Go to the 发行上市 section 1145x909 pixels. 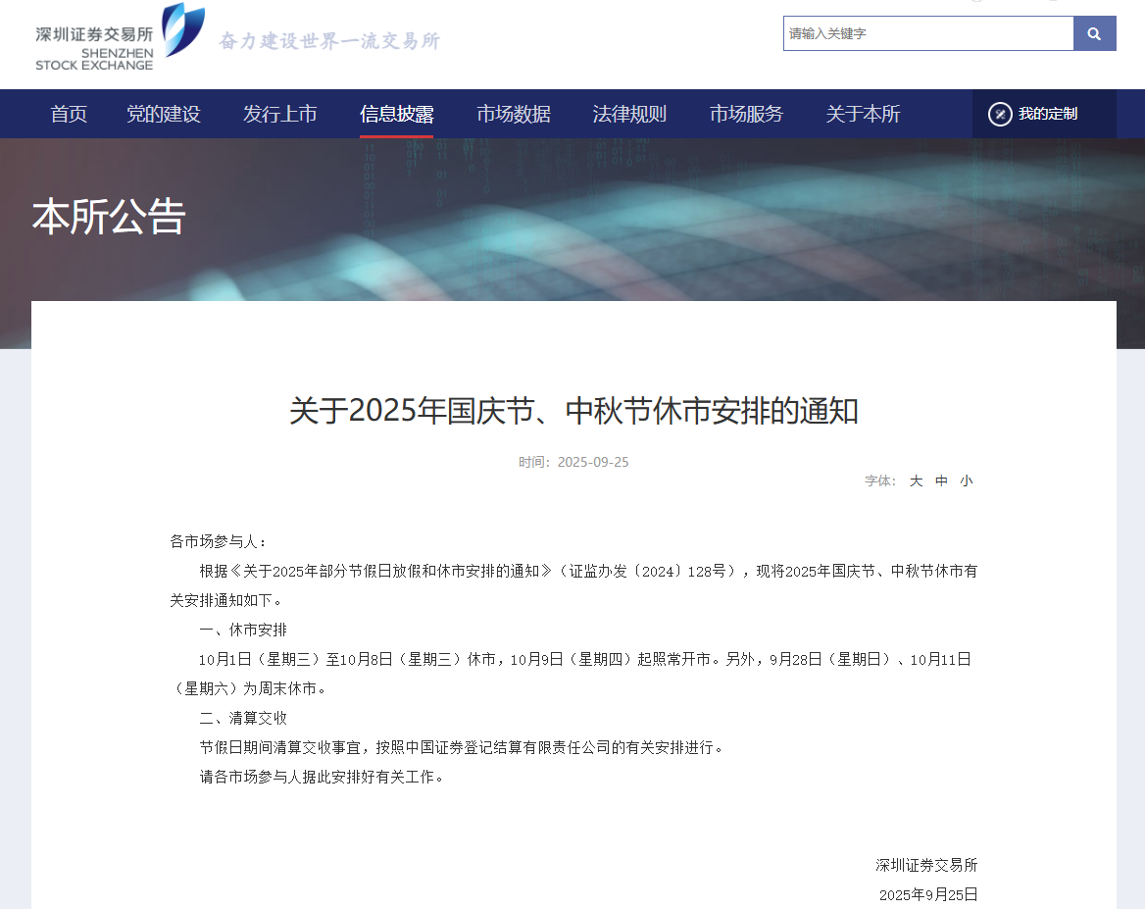click(279, 114)
